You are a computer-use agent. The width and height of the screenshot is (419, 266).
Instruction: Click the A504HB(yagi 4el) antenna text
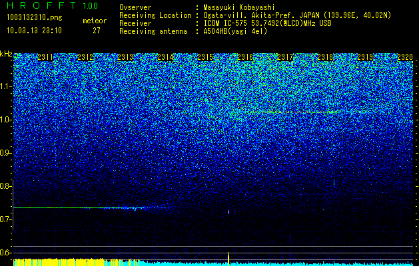(235, 31)
